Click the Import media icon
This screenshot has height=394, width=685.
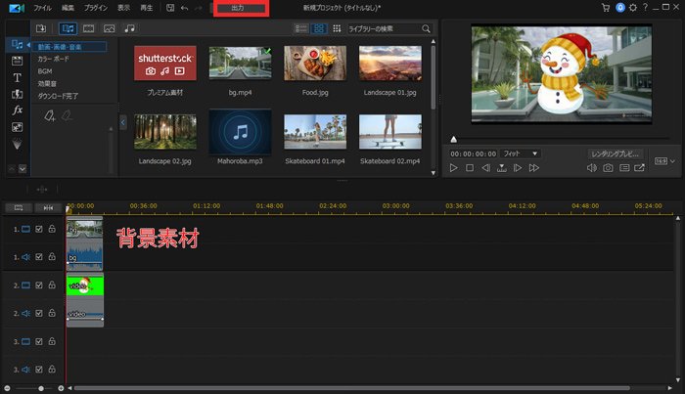tap(41, 28)
